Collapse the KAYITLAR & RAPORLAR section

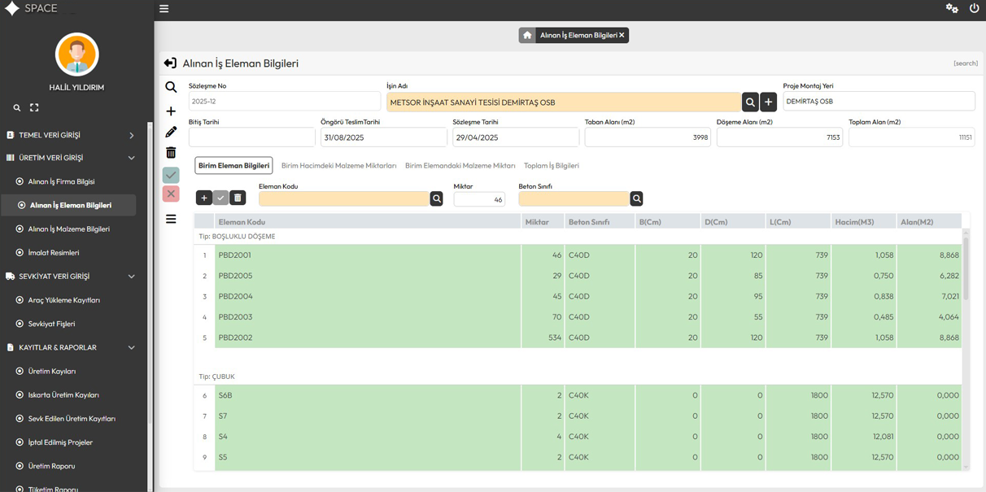point(131,347)
